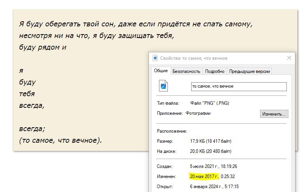Click the last line (то самое, что вечное).

click(61, 140)
